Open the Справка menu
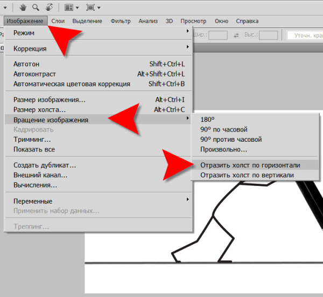Screen dimensions: 323x297 pyautogui.click(x=247, y=21)
